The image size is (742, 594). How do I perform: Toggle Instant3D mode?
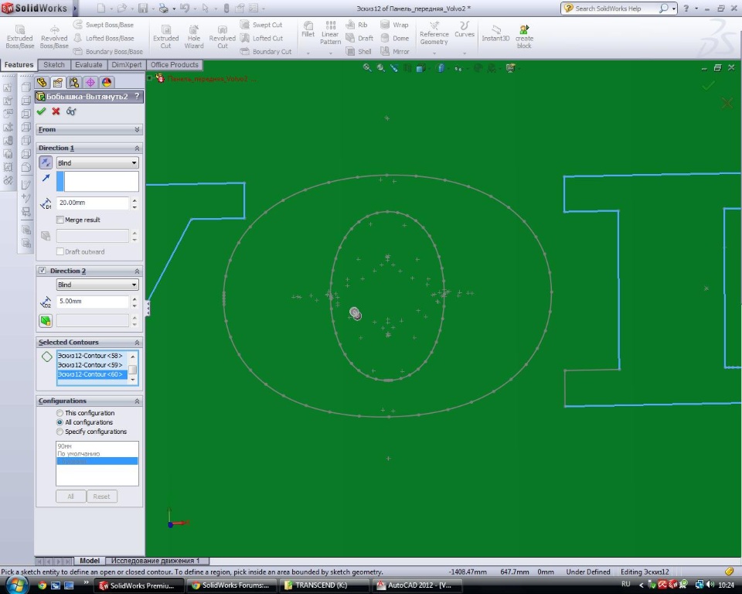coord(495,34)
